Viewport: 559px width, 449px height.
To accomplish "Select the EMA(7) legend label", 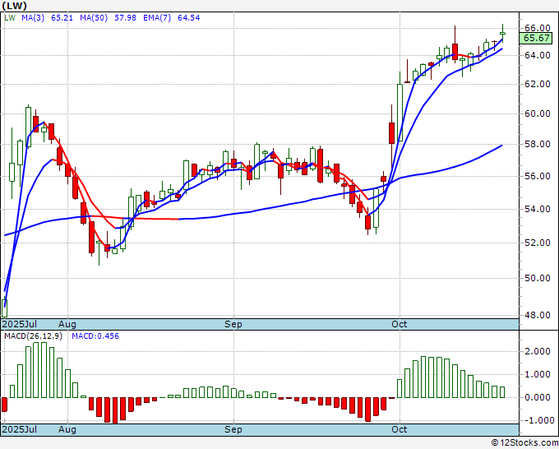I will click(157, 18).
